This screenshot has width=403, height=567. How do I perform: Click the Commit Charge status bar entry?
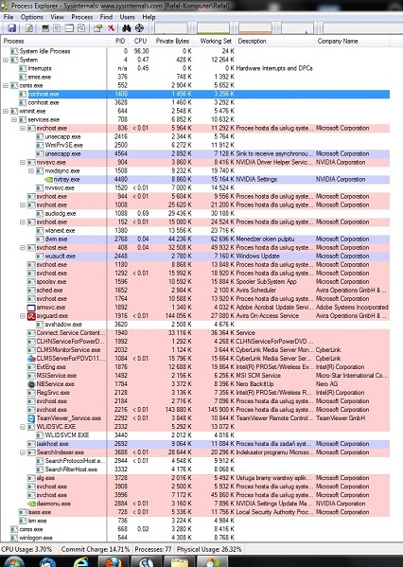click(96, 549)
